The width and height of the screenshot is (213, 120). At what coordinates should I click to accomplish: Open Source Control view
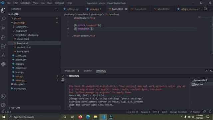click(x=3, y=28)
